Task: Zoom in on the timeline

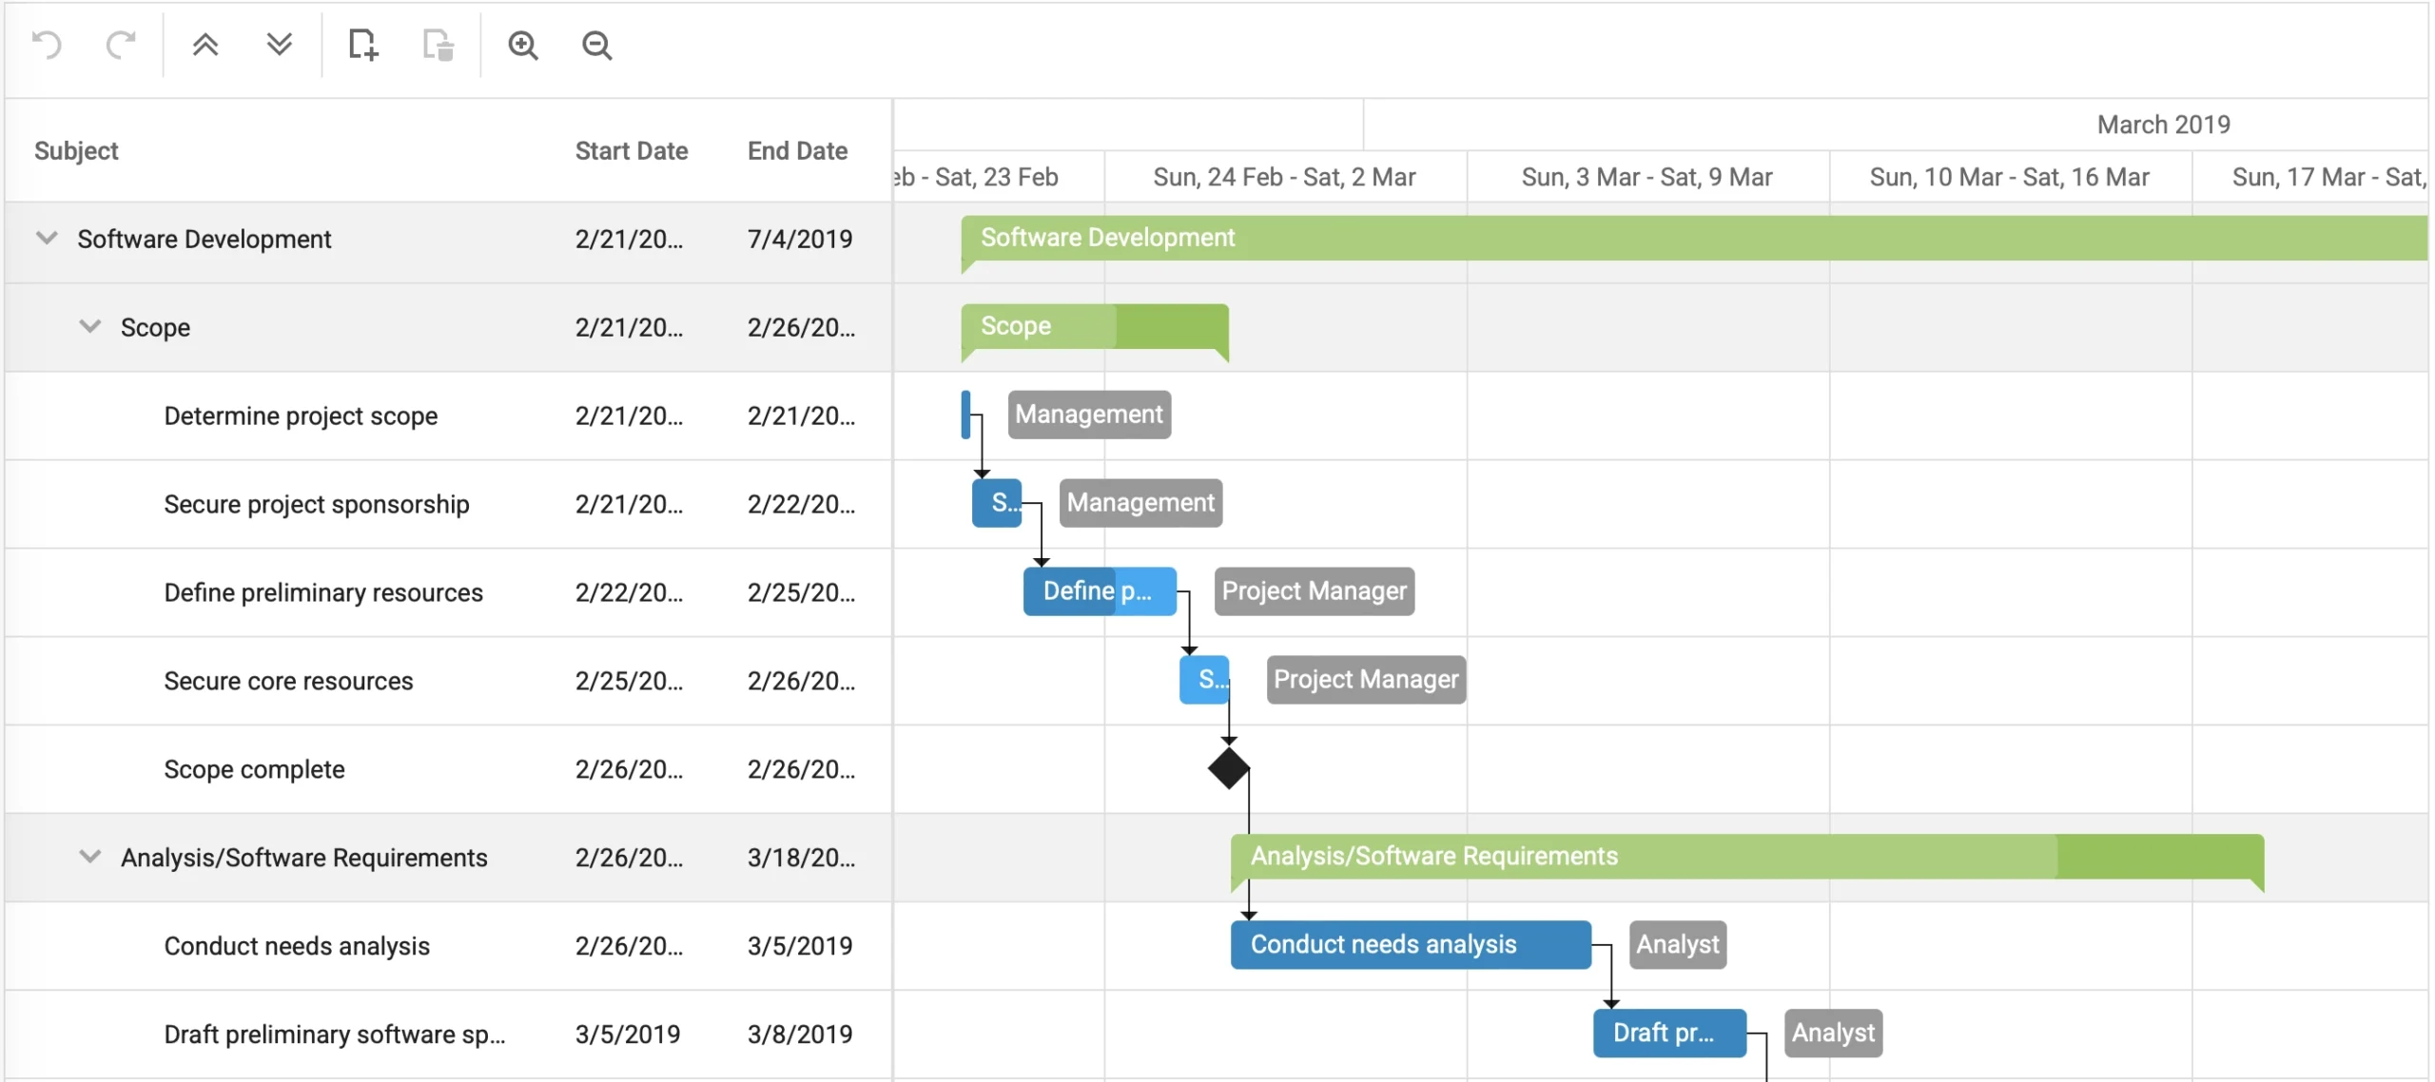Action: coord(524,45)
